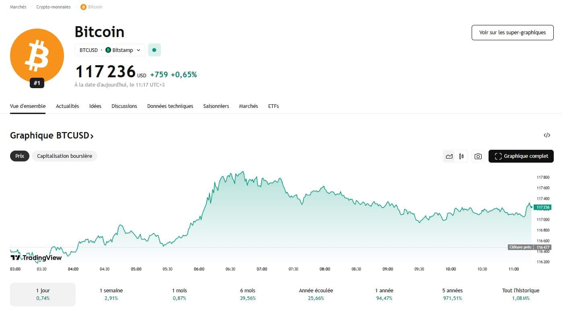563x310 pixels.
Task: Open the Graphique complet button
Action: click(521, 156)
